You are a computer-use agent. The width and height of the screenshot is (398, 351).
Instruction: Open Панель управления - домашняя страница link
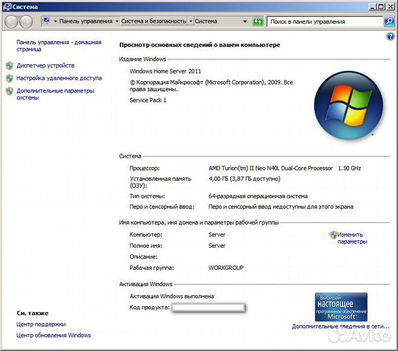pos(59,45)
